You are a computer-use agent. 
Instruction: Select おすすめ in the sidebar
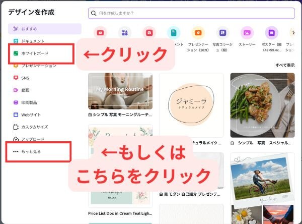45,29
